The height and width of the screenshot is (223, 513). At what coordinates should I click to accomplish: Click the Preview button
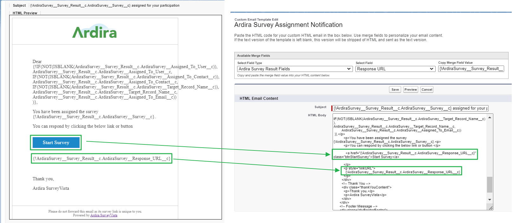click(x=410, y=90)
